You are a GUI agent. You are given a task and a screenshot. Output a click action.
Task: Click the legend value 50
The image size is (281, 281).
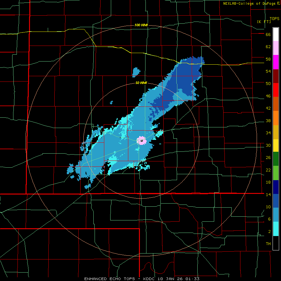[268, 84]
